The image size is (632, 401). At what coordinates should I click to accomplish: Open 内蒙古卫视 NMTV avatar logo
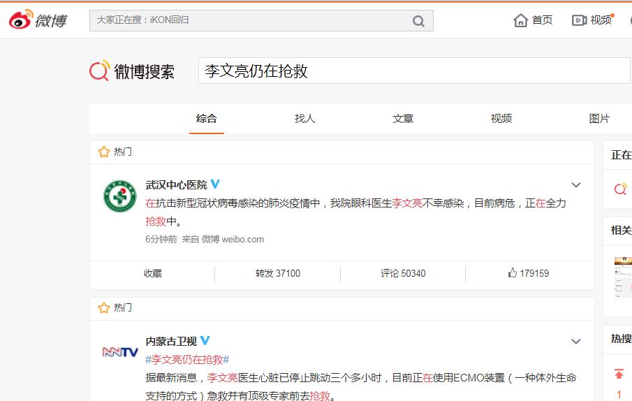[x=119, y=352]
